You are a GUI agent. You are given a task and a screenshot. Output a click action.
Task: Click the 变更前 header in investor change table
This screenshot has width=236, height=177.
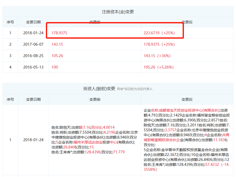click(x=95, y=99)
